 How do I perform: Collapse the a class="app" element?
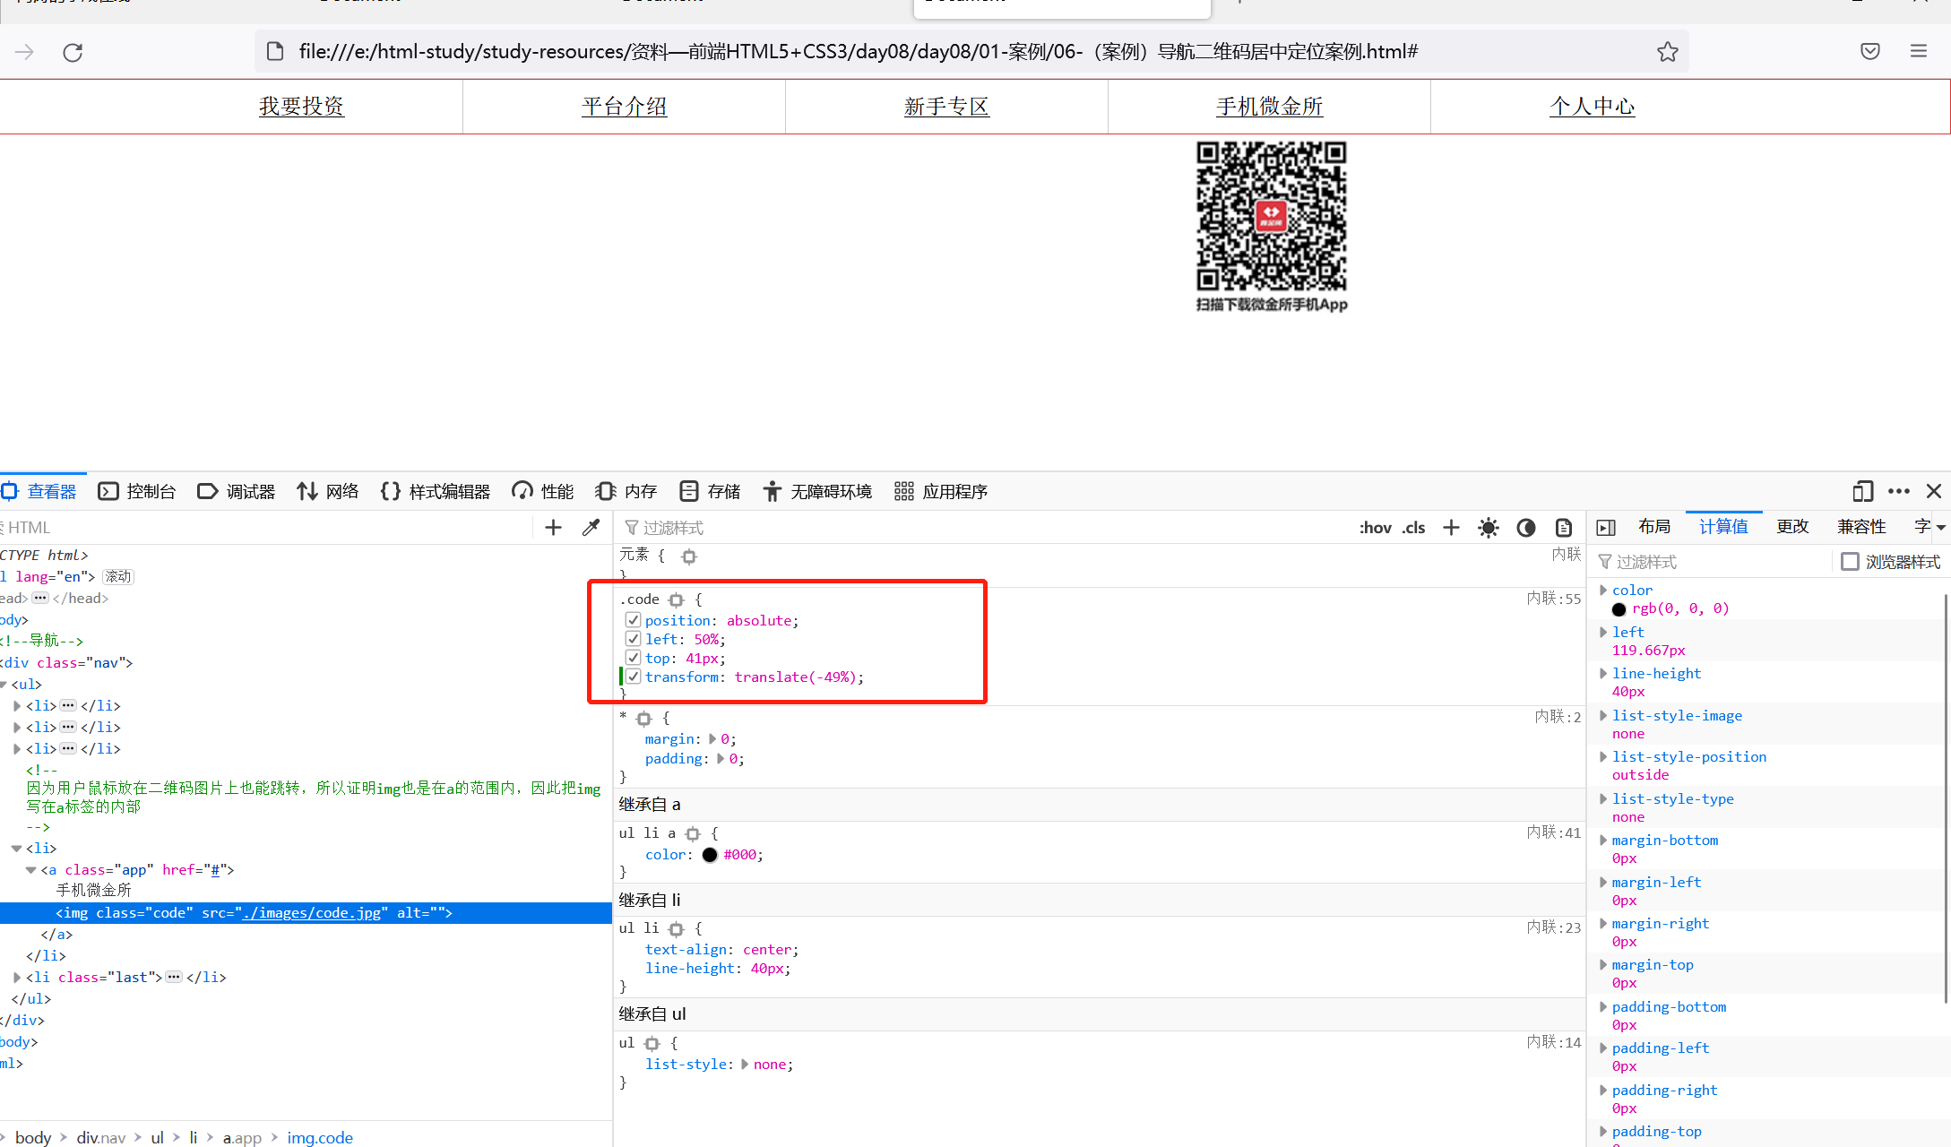tap(31, 870)
